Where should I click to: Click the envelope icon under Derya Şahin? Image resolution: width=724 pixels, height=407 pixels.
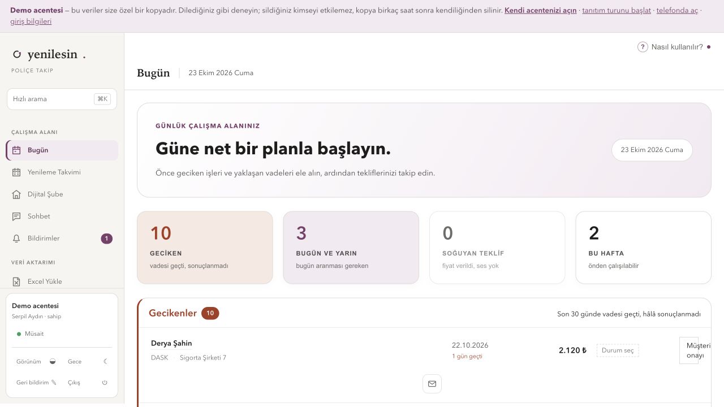point(432,384)
